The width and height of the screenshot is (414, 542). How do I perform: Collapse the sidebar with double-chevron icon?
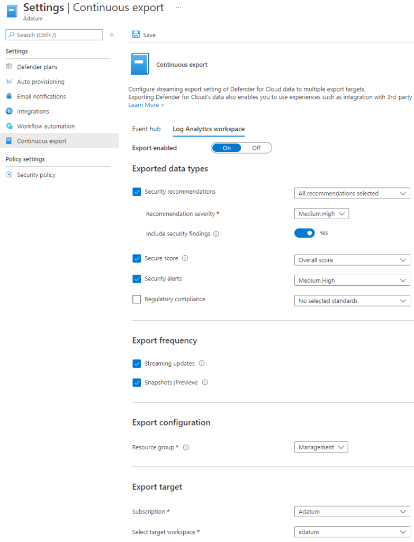(x=112, y=35)
